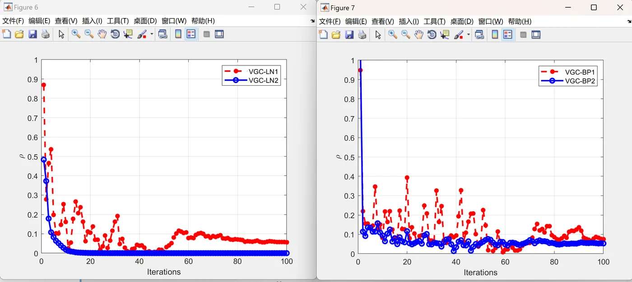Image resolution: width=632 pixels, height=282 pixels.
Task: Toggle Edit Plot arrow in Figure 6
Action: (x=61, y=34)
